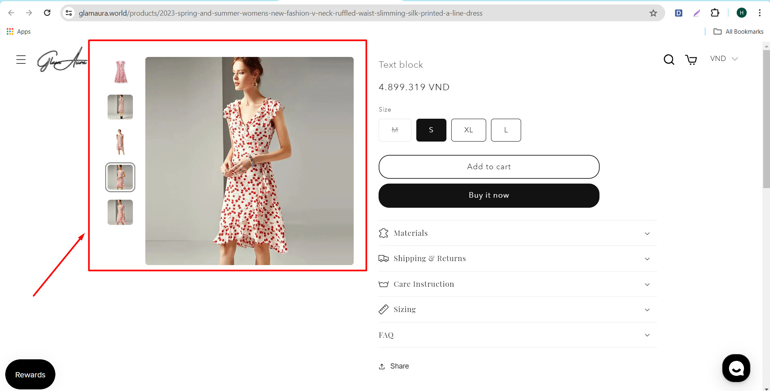Select size S option
This screenshot has height=391, width=770.
pyautogui.click(x=431, y=130)
